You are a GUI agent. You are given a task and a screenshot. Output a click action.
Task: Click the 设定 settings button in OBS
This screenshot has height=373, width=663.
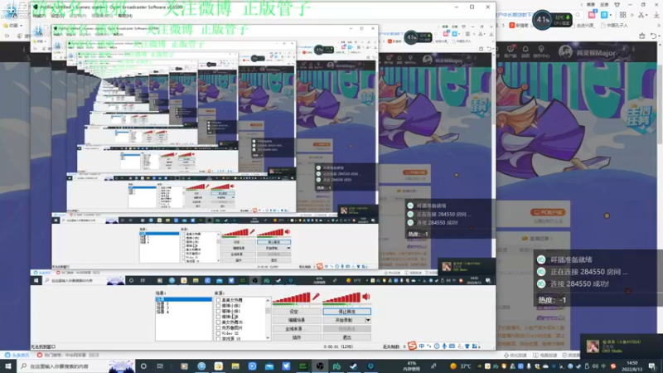click(x=297, y=312)
